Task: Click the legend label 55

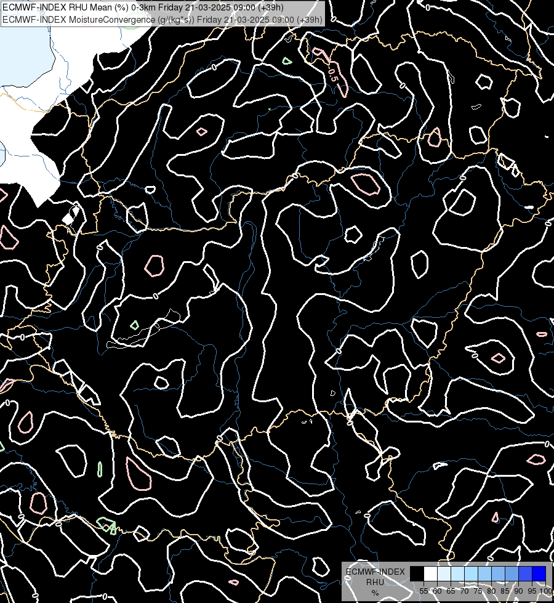Action: [x=424, y=591]
